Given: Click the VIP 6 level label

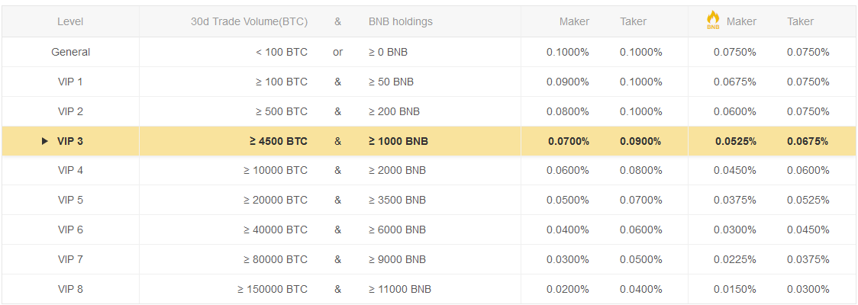Looking at the screenshot, I should 70,230.
